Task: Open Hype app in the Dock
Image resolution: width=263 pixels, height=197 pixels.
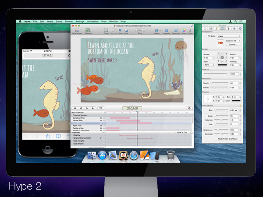Action: 124,155
